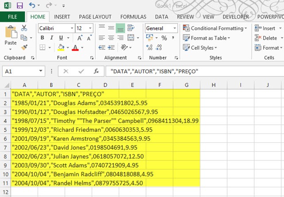The image size is (284, 197).
Task: Click the Undo arrow icon
Action: (x=32, y=5)
